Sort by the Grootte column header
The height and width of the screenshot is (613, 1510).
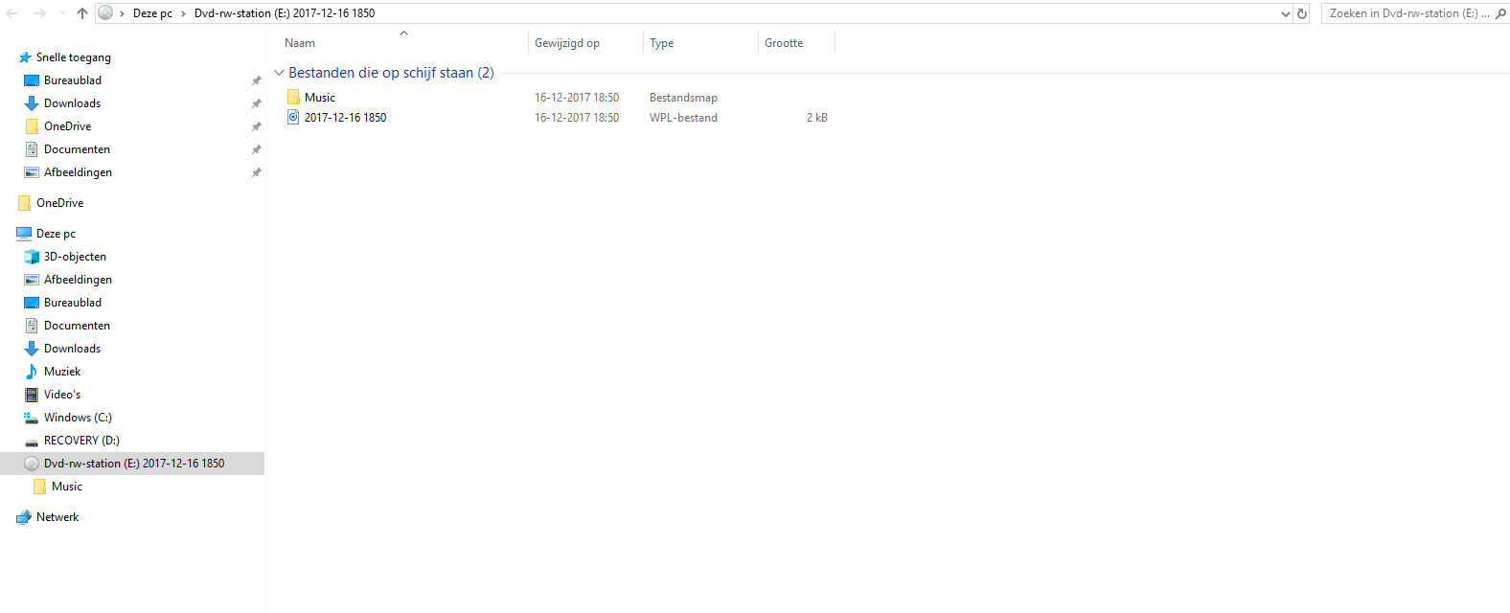click(x=784, y=43)
